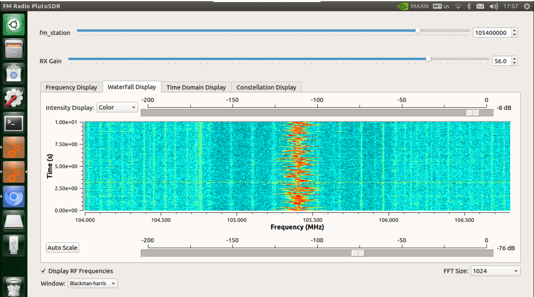Image resolution: width=534 pixels, height=297 pixels.
Task: Decrease RX Gain with down arrow
Action: [x=514, y=63]
